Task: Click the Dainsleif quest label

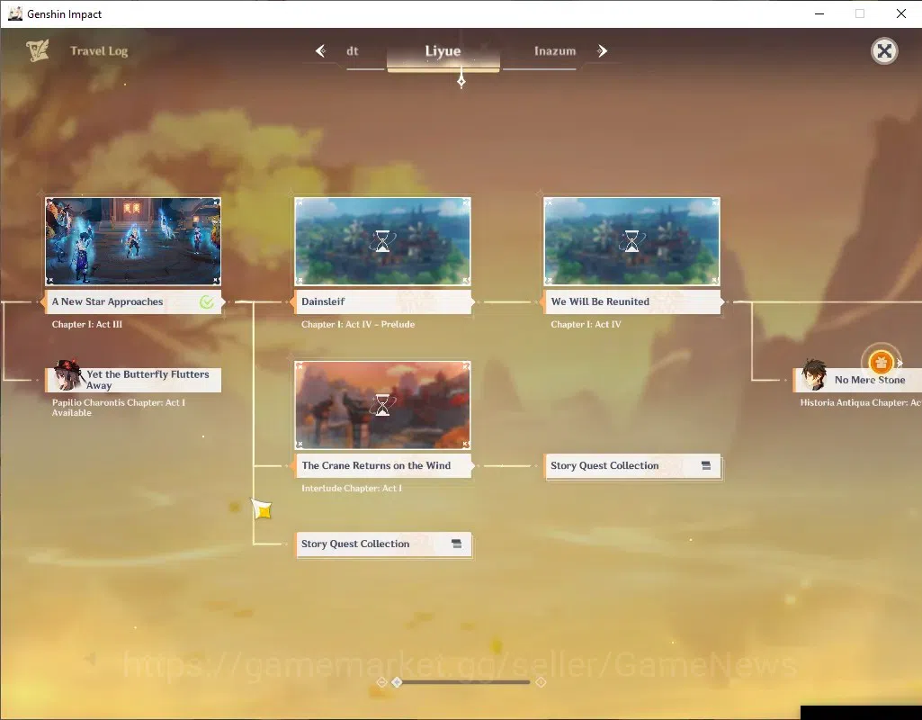Action: tap(383, 301)
